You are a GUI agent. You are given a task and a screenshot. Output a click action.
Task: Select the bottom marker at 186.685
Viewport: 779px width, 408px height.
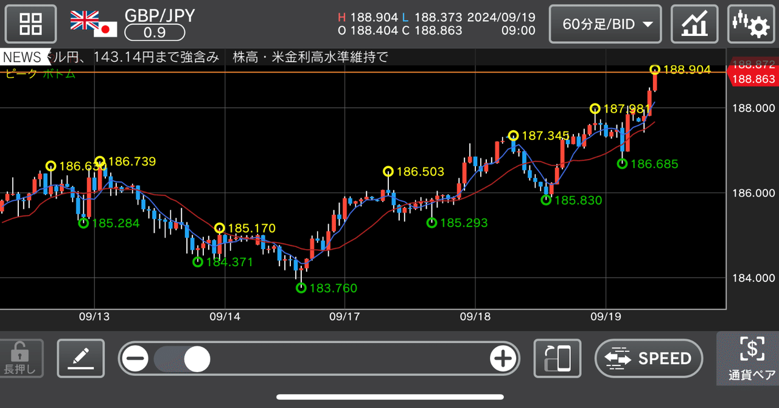[621, 163]
